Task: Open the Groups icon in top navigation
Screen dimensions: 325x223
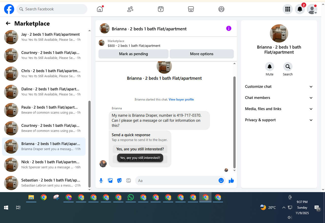Action: pos(221,9)
